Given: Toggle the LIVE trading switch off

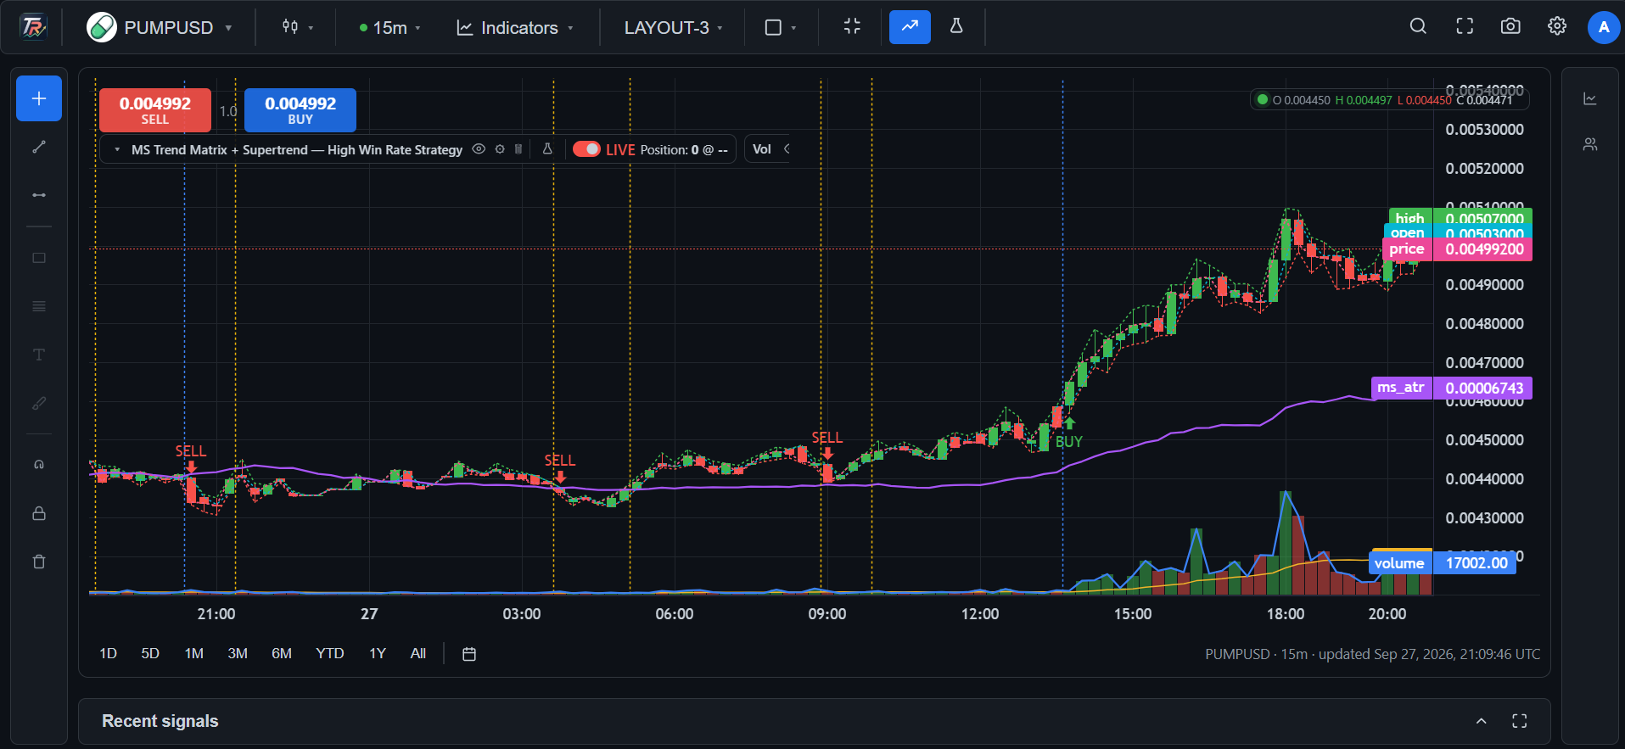Looking at the screenshot, I should 586,149.
